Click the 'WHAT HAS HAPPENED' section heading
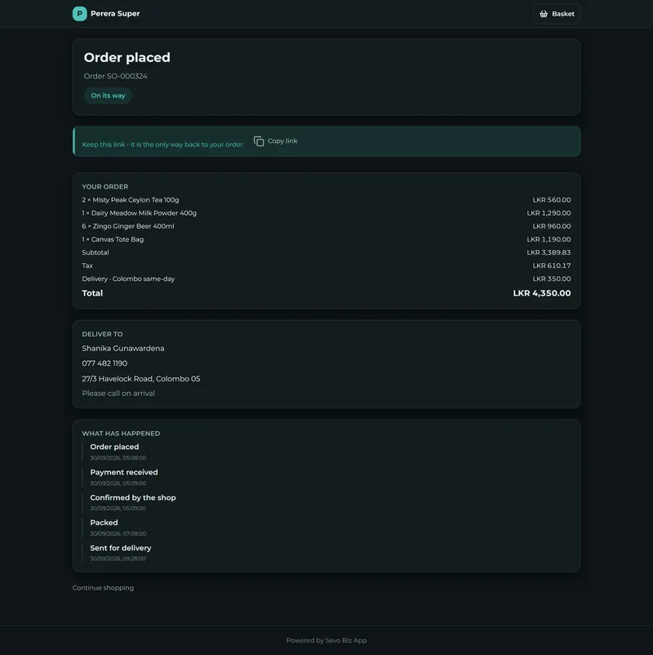Image resolution: width=653 pixels, height=655 pixels. [x=121, y=434]
